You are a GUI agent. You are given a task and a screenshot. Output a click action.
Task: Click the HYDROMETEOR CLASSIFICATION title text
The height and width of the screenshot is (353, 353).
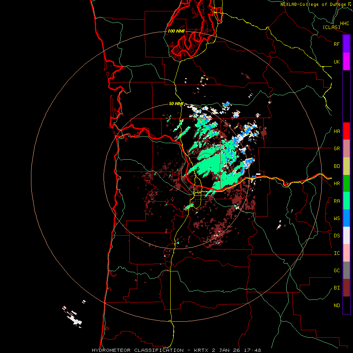pos(138,350)
